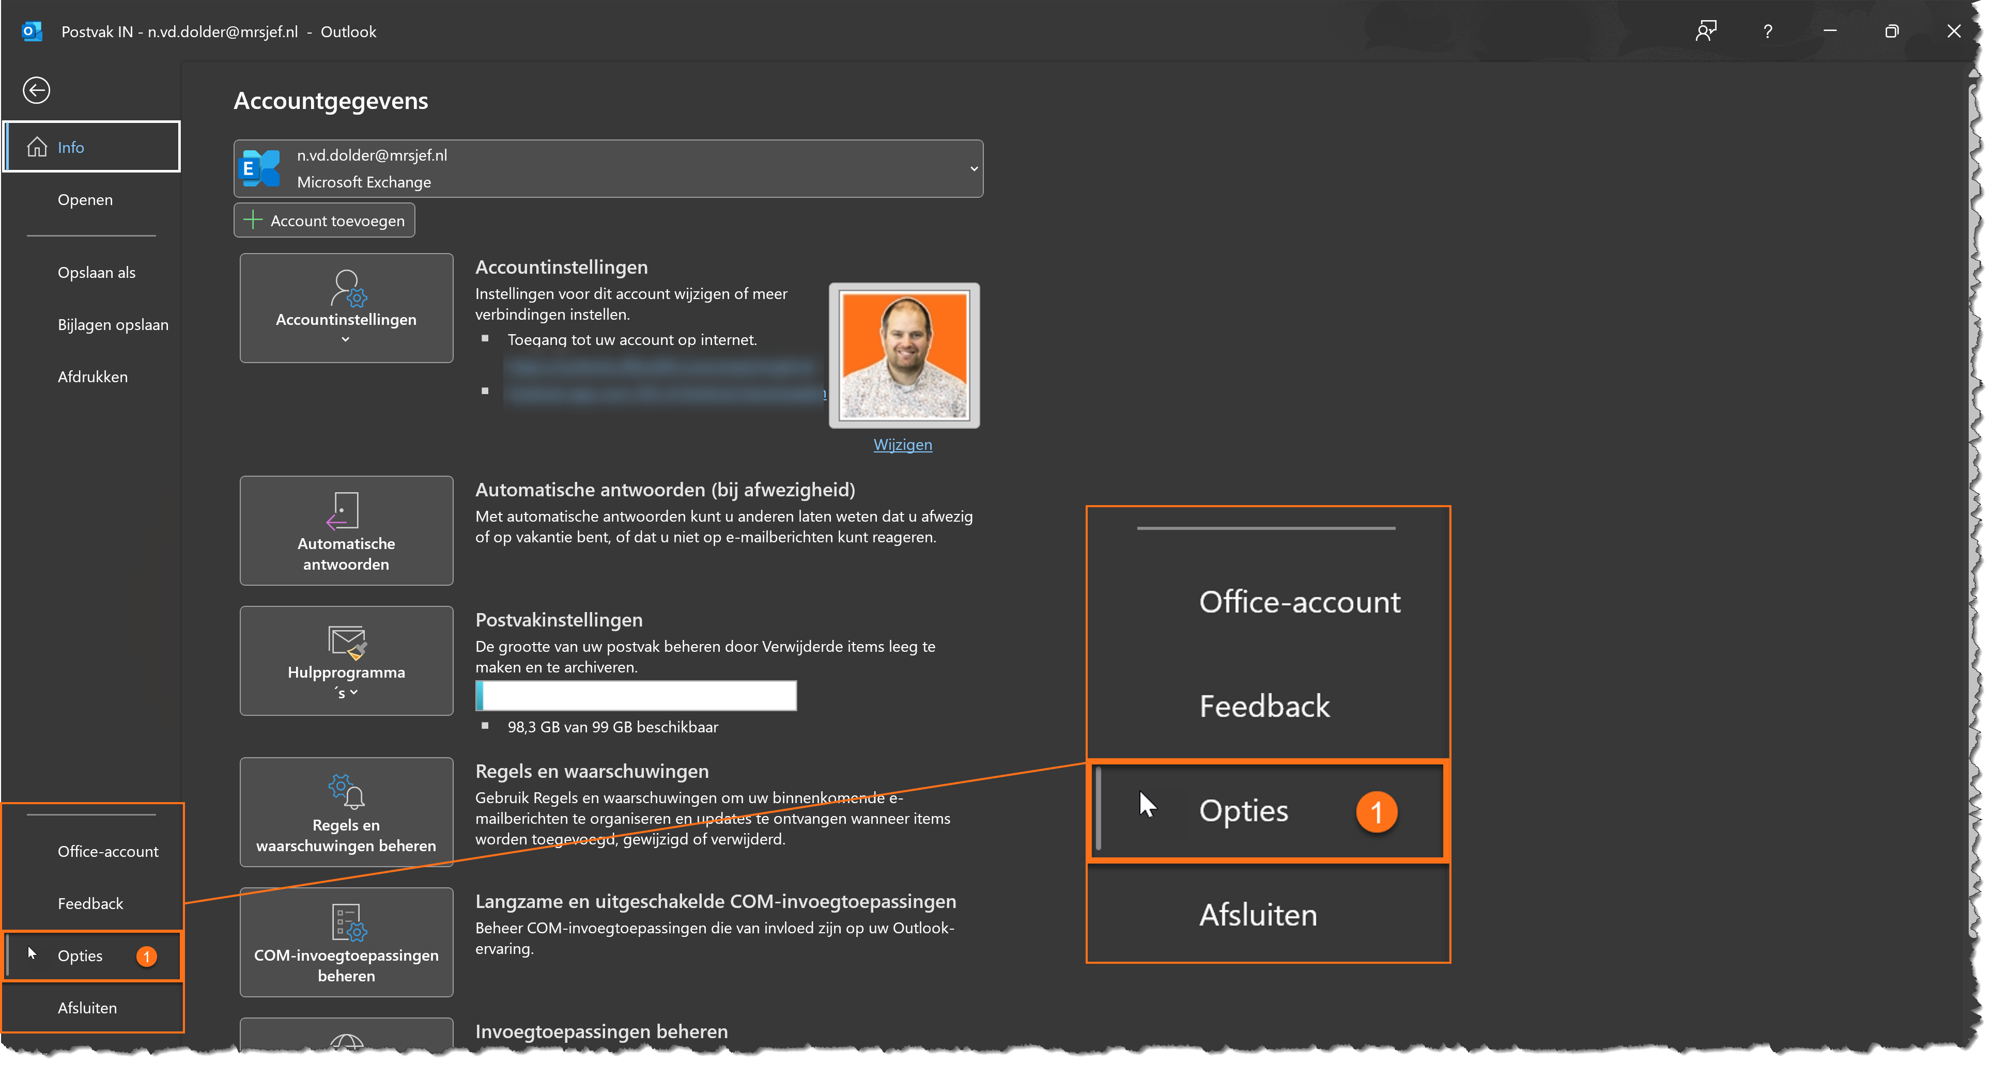Click '98,3 GB van 99 GB beschikbaar' text
1993x1065 pixels.
[x=613, y=727]
